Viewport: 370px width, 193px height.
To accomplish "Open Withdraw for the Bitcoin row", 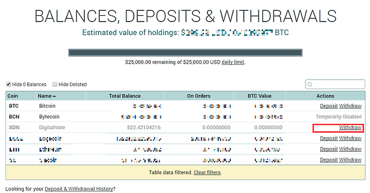I will coord(350,106).
